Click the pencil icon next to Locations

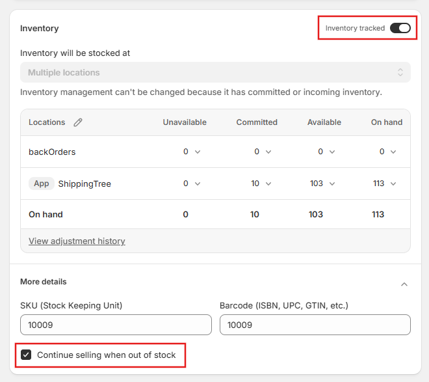[78, 122]
